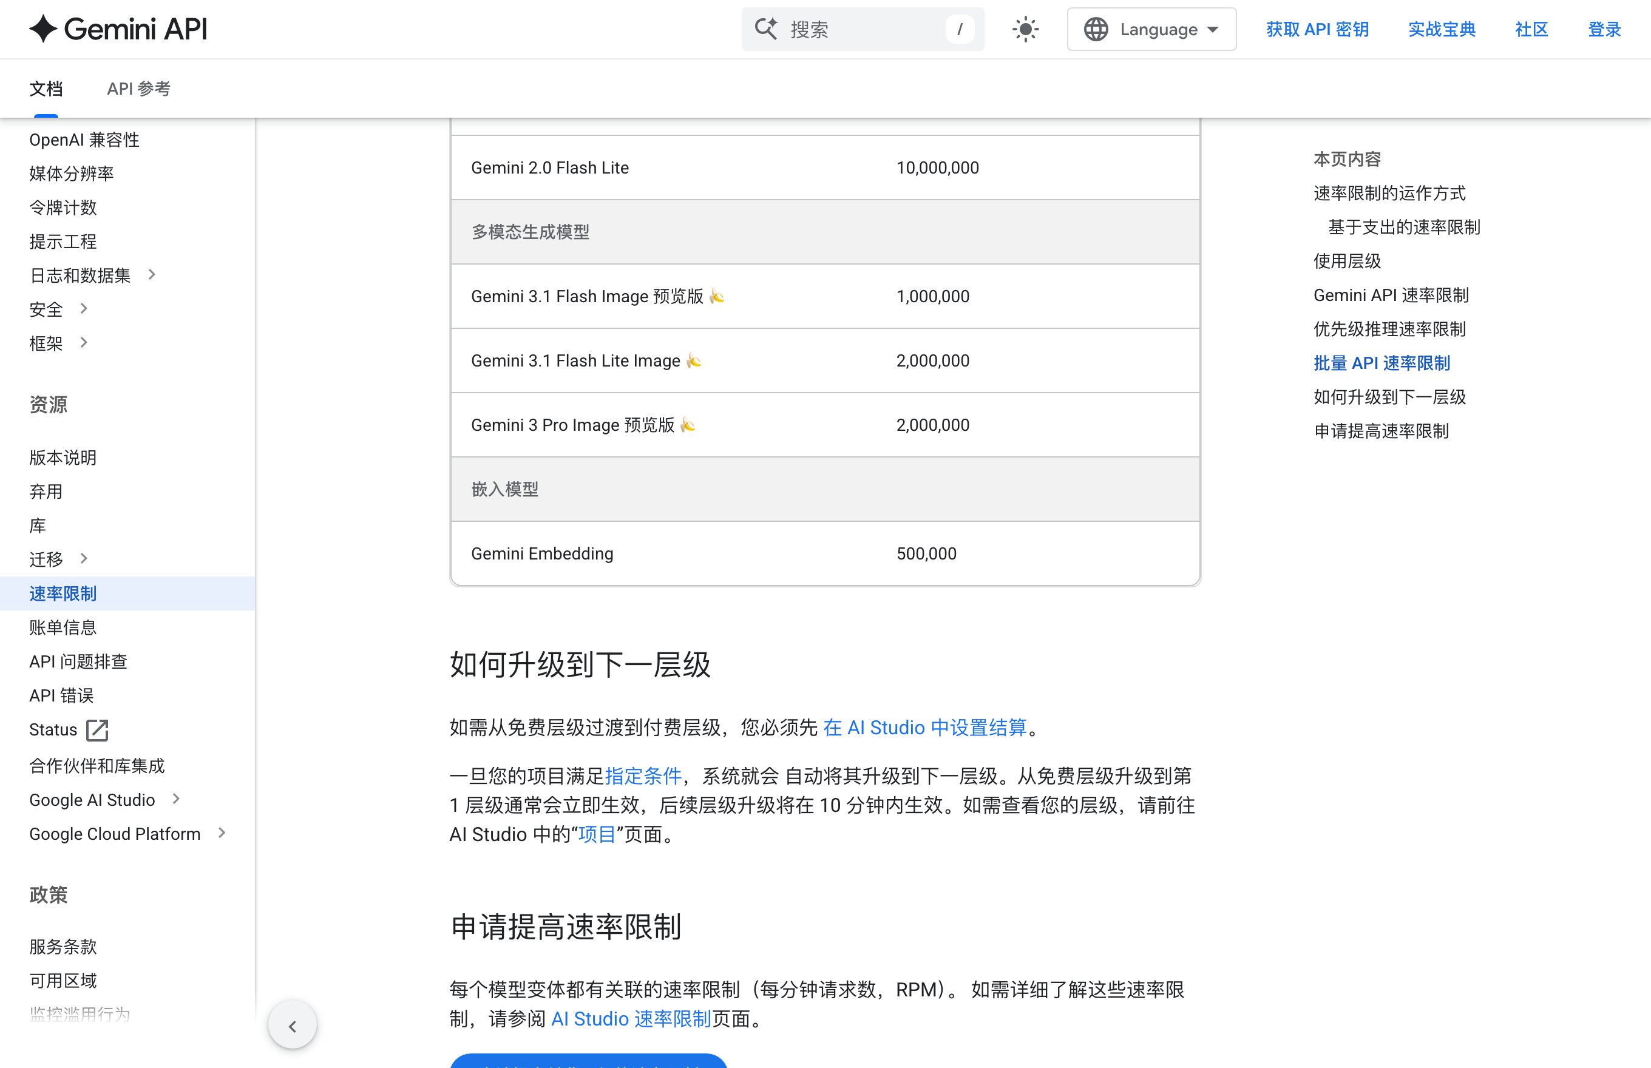Image resolution: width=1651 pixels, height=1068 pixels.
Task: Expand Google AI Studio sidebar section
Action: 176,800
